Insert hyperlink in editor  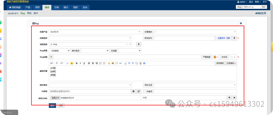[120, 63]
